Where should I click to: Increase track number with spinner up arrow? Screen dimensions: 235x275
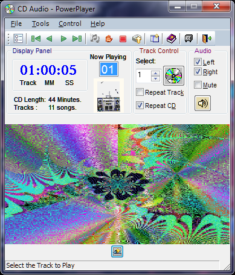click(x=155, y=73)
